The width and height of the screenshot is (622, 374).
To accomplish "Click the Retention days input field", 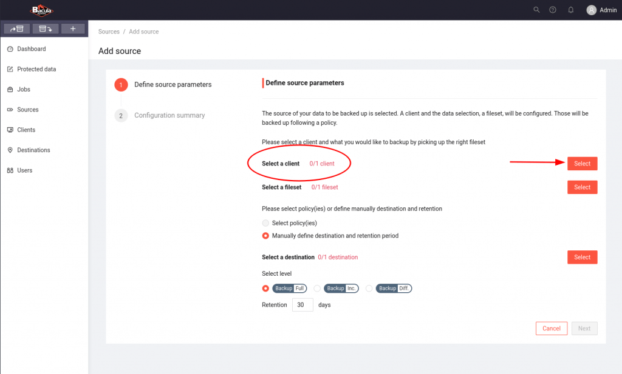I will [302, 305].
